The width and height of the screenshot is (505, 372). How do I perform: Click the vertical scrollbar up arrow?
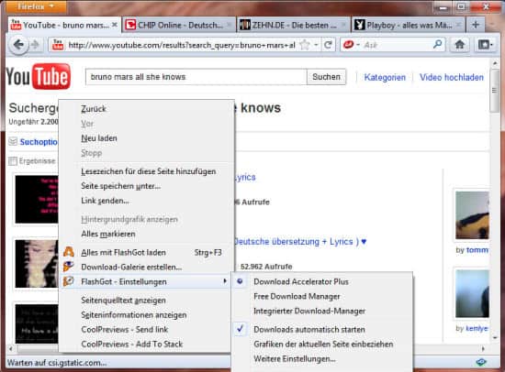495,63
